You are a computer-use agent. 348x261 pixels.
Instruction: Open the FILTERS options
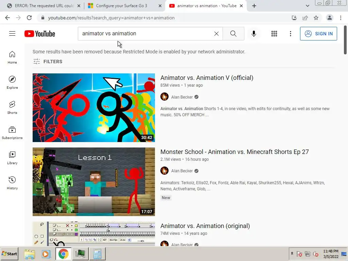pos(48,62)
